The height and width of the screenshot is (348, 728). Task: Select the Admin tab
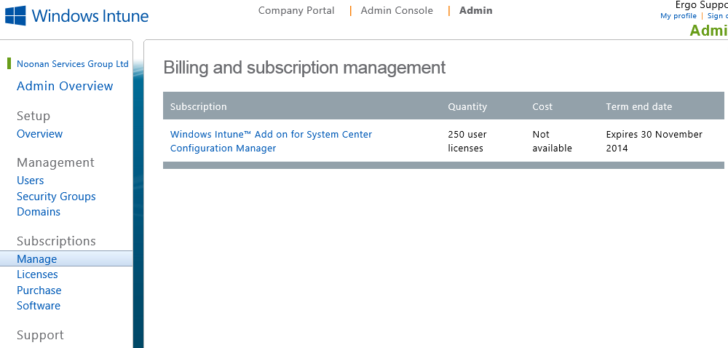pos(476,11)
